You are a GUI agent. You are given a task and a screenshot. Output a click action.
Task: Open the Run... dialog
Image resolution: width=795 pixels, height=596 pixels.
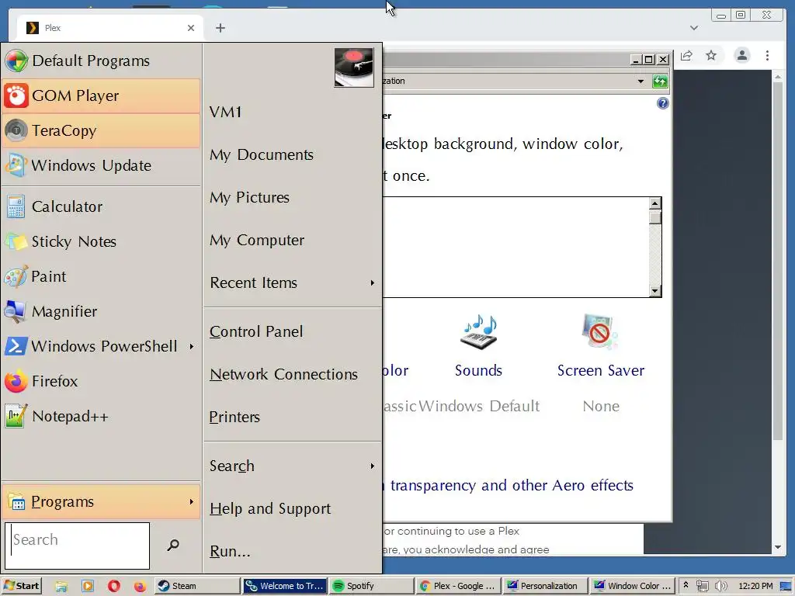pos(293,551)
